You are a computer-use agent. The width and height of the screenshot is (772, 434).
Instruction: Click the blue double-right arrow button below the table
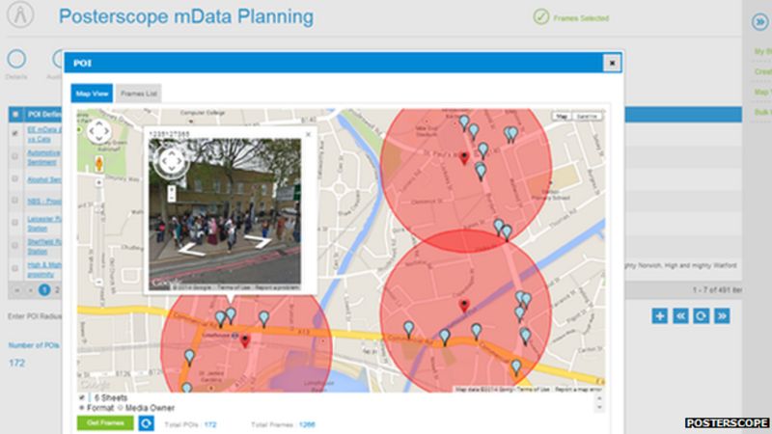pyautogui.click(x=722, y=316)
